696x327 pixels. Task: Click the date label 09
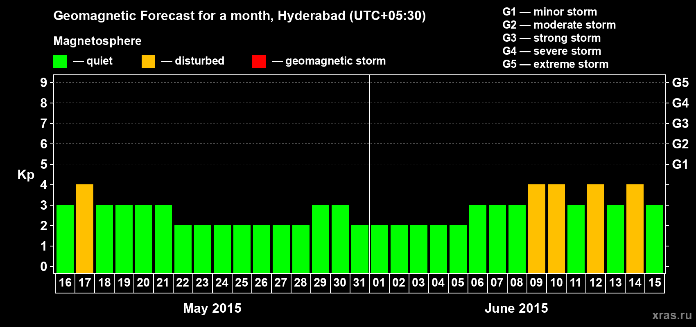(536, 282)
